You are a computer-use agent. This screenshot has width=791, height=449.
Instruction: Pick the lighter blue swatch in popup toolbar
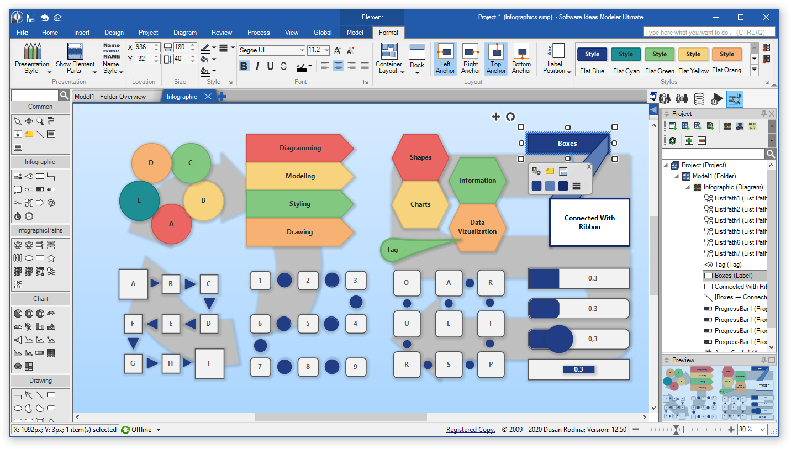click(550, 186)
